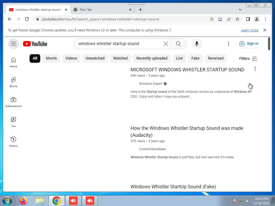Visit the Windows Expert channel
The width and height of the screenshot is (275, 206).
(x=151, y=84)
